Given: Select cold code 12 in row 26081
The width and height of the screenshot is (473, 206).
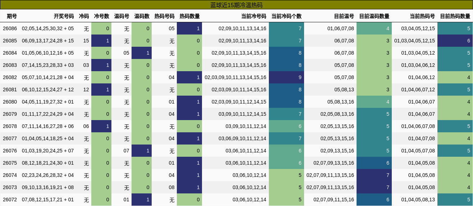Looking at the screenshot, I should tap(86, 90).
